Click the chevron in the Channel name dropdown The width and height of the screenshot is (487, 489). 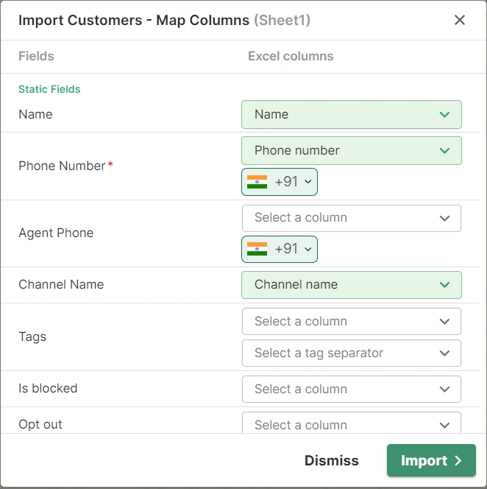coord(444,285)
